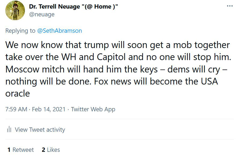The image size is (236, 158).
Task: Click the Feb 14, 2021 date
Action: pos(48,109)
